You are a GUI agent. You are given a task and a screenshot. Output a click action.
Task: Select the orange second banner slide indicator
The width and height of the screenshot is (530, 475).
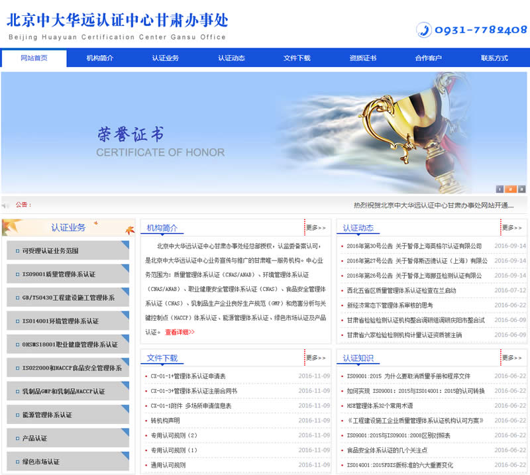coord(509,189)
